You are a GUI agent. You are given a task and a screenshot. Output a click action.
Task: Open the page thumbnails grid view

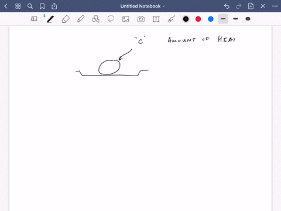coord(18,6)
